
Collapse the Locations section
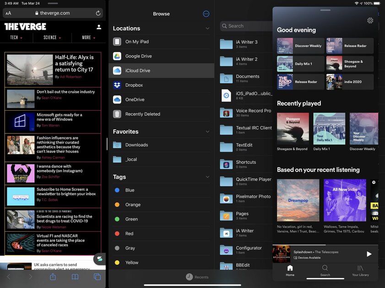coord(207,28)
